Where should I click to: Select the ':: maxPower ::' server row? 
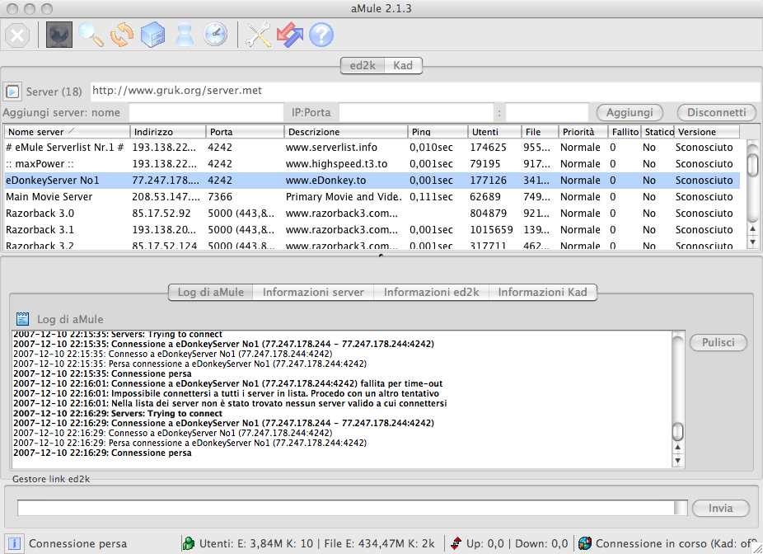click(x=372, y=164)
